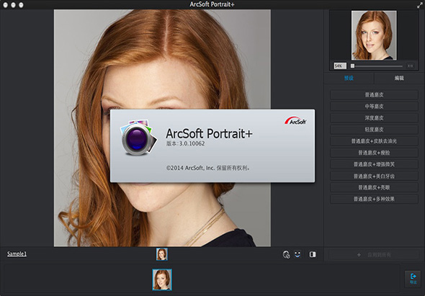
Task: Click the 1:1 actual size button
Action: 410,66
